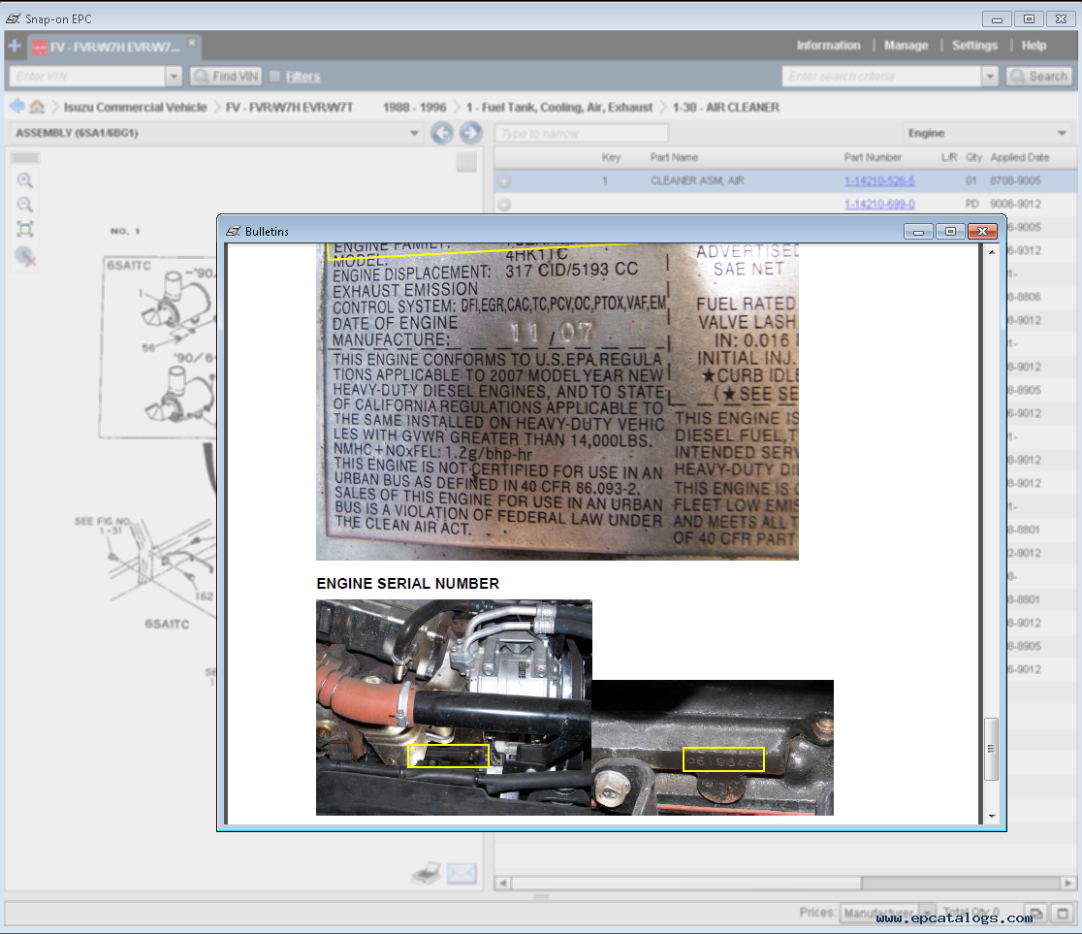Click the 1-30 - AIR CLEANER breadcrumb

click(726, 107)
